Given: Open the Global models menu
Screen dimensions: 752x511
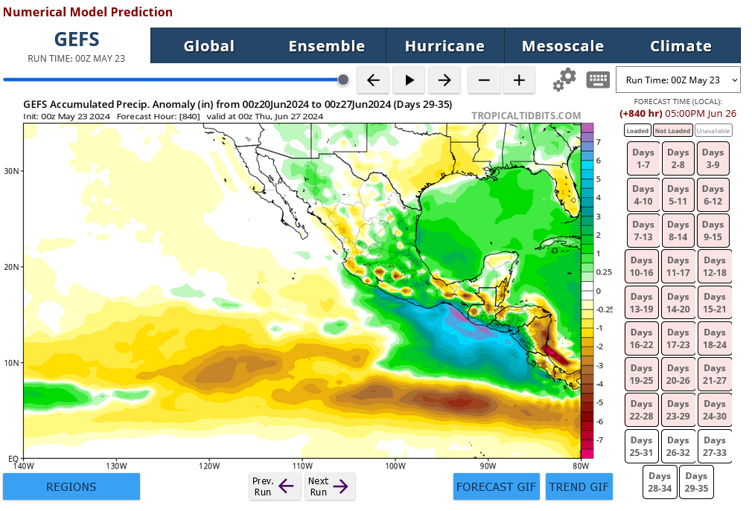Looking at the screenshot, I should click(x=209, y=46).
